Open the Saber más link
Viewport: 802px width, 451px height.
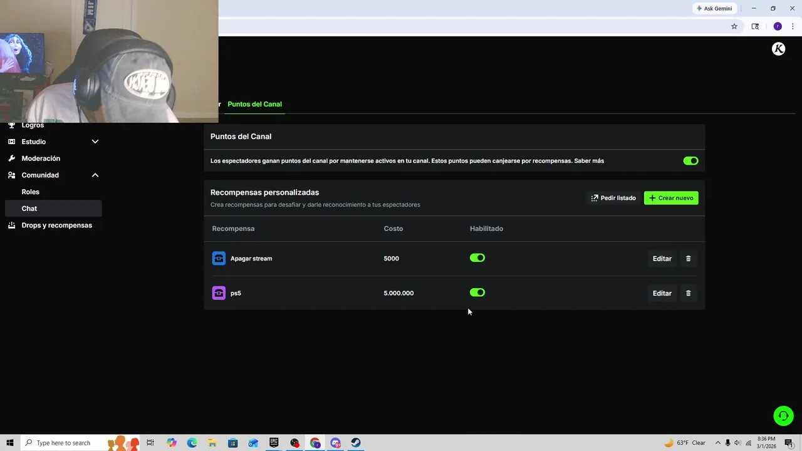[589, 161]
